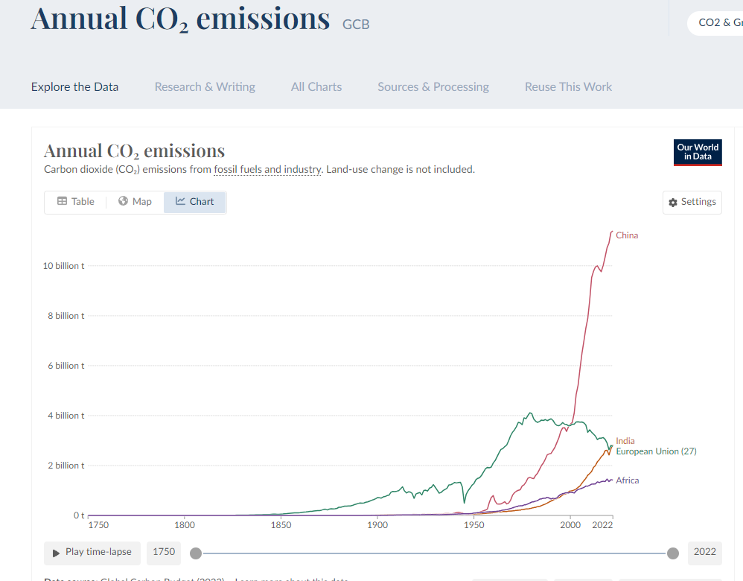Click the Our World in Data logo
The height and width of the screenshot is (581, 743).
point(698,152)
